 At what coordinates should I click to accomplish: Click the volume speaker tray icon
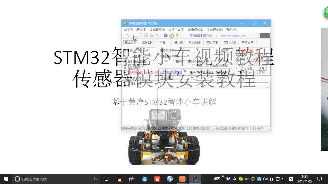coord(265,179)
